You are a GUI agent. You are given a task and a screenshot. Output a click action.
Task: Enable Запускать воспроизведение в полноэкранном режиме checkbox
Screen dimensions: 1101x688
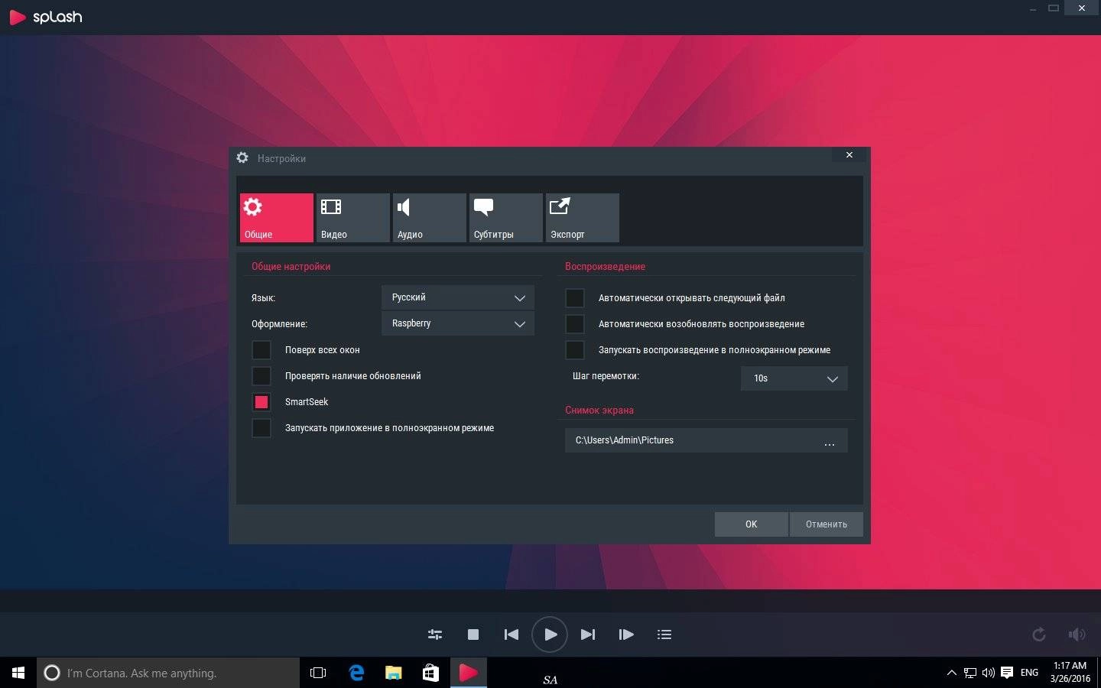tap(575, 350)
